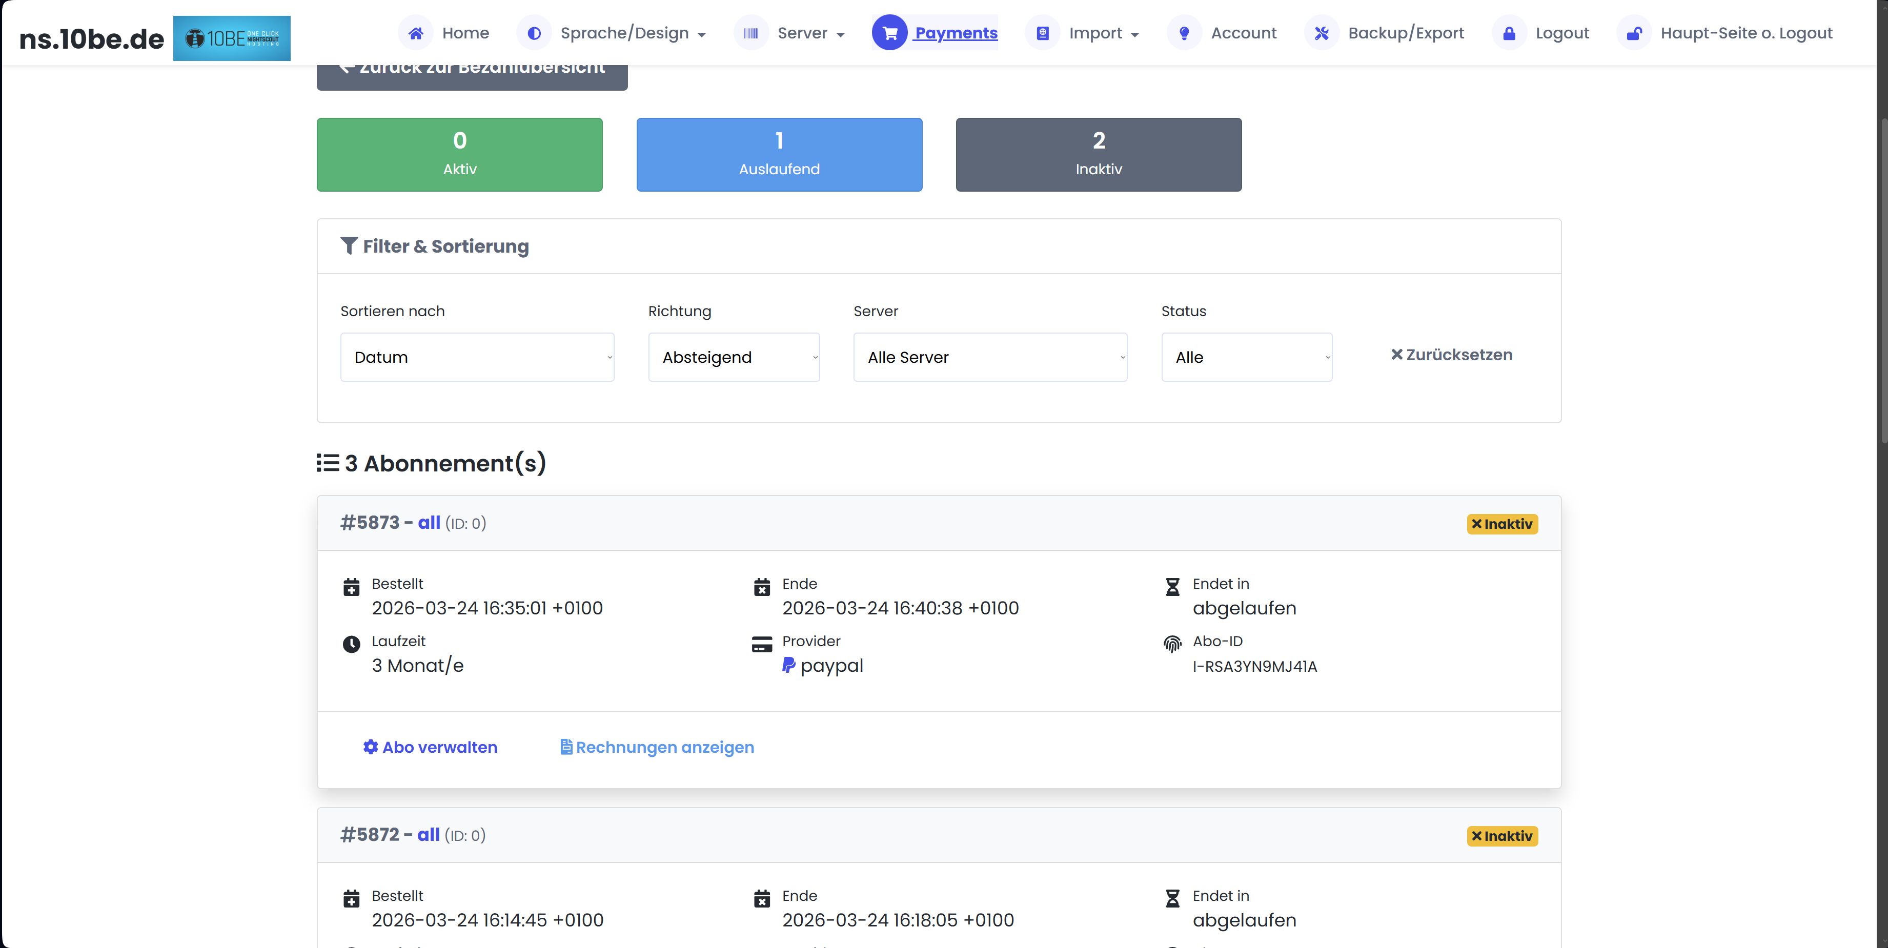
Task: Click the Backup/Export wrench icon
Action: 1322,32
